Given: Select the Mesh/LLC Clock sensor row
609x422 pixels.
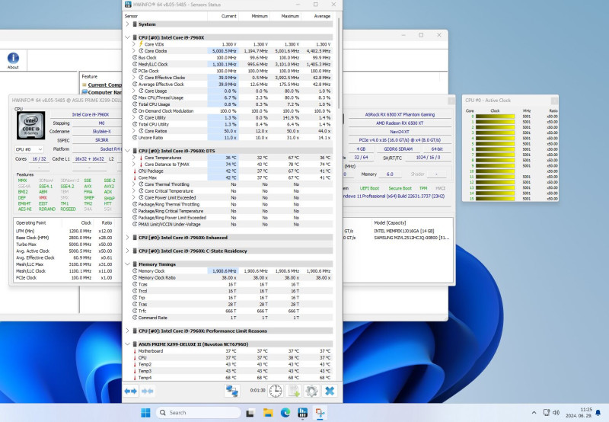Looking at the screenshot, I should pyautogui.click(x=231, y=64).
